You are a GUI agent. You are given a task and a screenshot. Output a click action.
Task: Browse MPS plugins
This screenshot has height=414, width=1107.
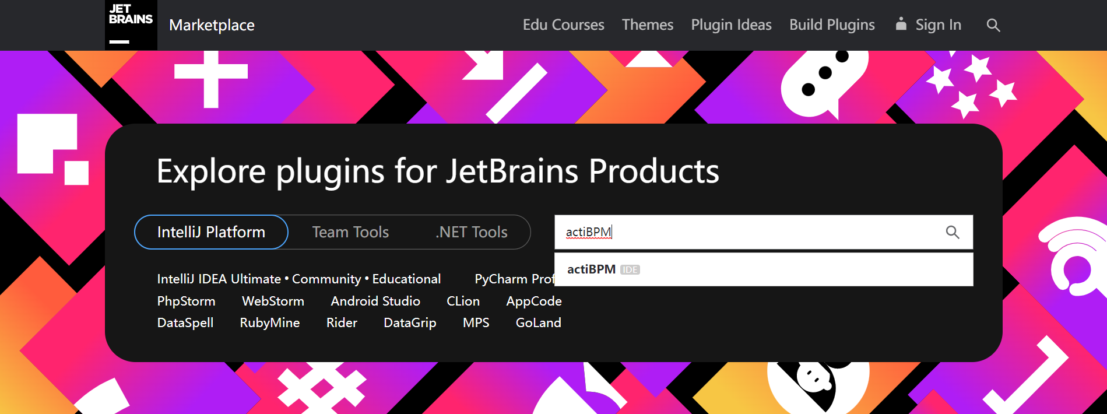476,322
